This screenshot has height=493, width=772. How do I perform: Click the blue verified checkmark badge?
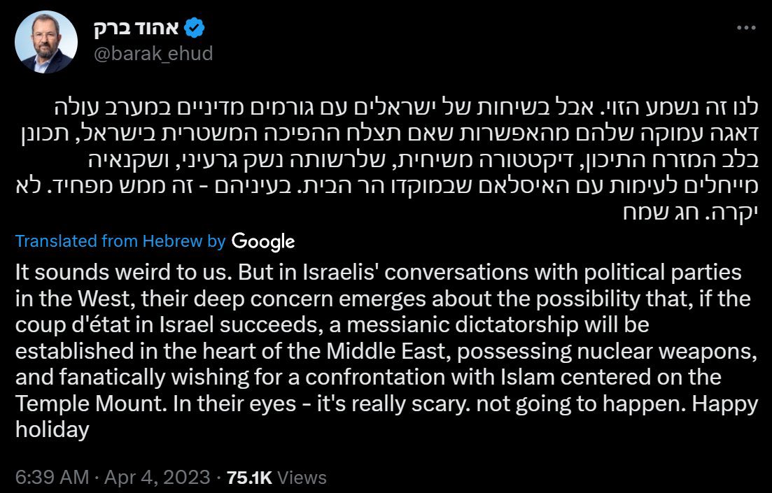pyautogui.click(x=194, y=29)
